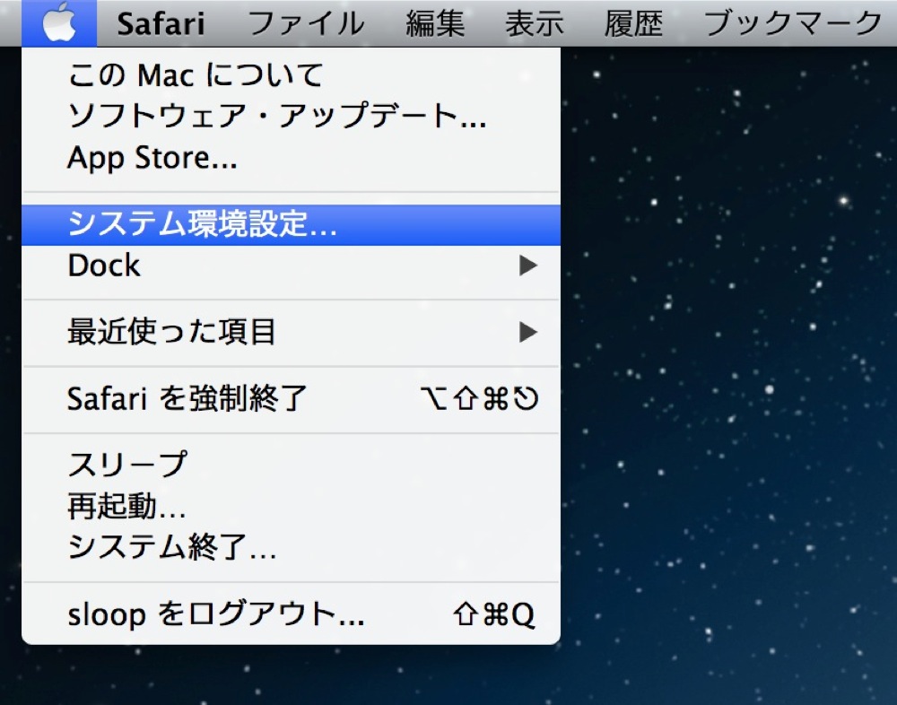Choose sloop をログアウト… item
Image resolution: width=897 pixels, height=705 pixels.
pyautogui.click(x=291, y=614)
